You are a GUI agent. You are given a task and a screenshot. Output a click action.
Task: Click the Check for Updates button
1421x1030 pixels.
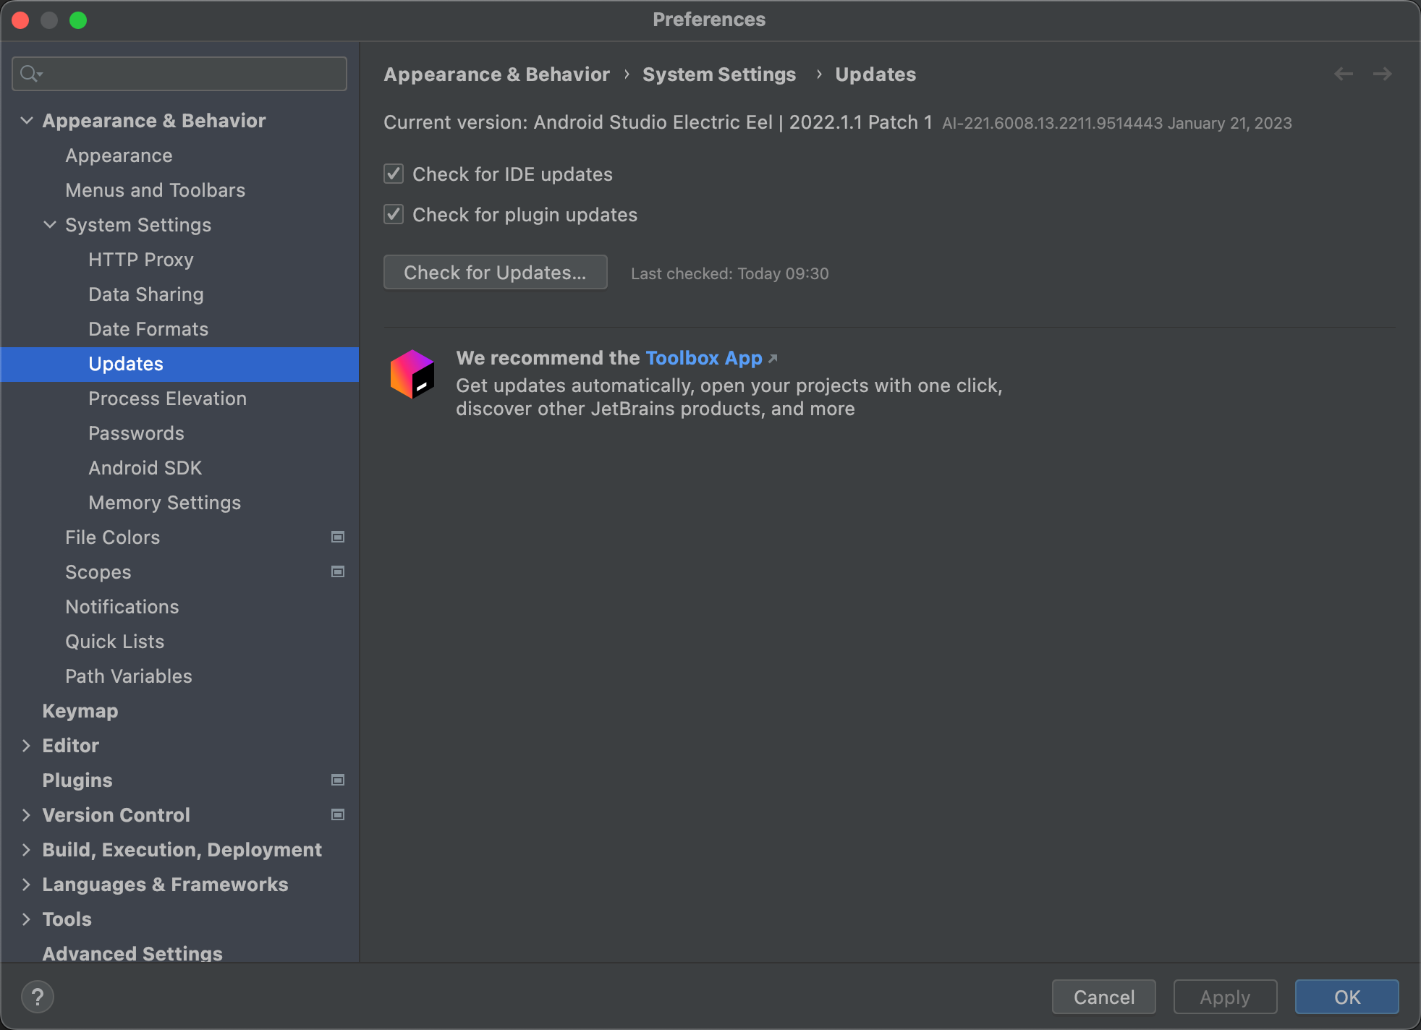click(x=494, y=271)
